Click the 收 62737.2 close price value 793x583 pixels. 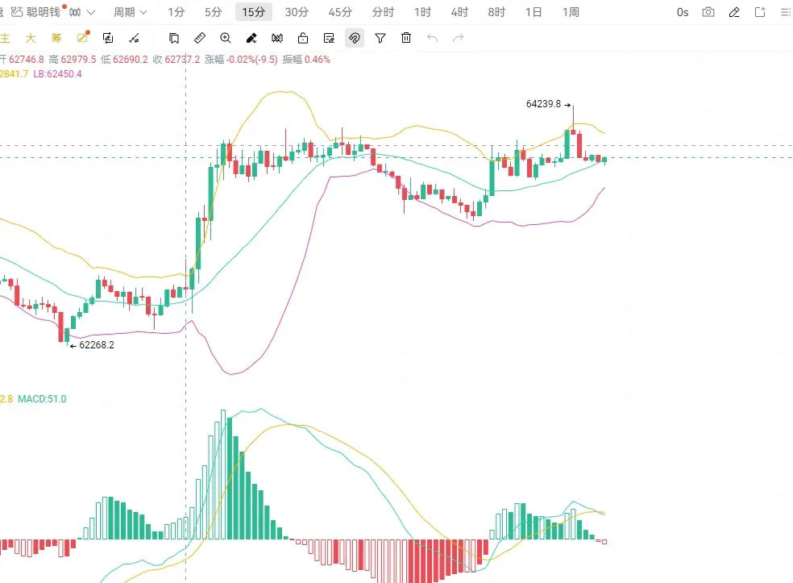[x=176, y=59]
